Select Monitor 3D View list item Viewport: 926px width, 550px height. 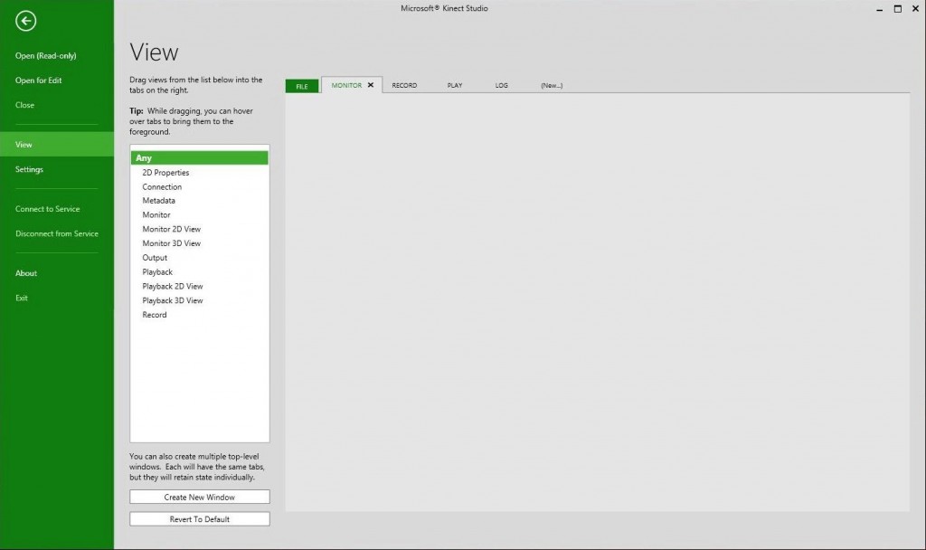171,243
